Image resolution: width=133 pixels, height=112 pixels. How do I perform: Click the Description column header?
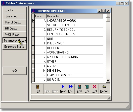(75, 16)
